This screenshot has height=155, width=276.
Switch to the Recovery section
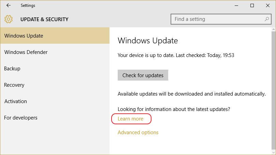[x=55, y=85]
